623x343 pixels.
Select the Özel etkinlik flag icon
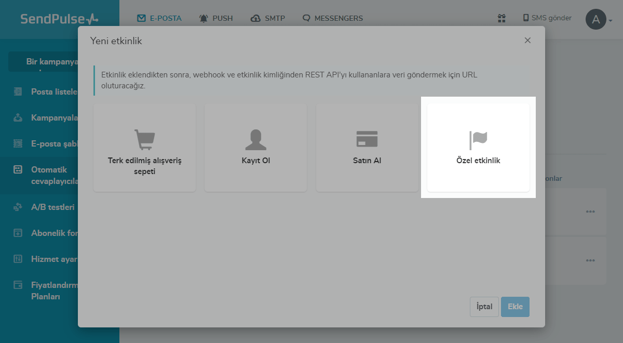click(x=478, y=139)
